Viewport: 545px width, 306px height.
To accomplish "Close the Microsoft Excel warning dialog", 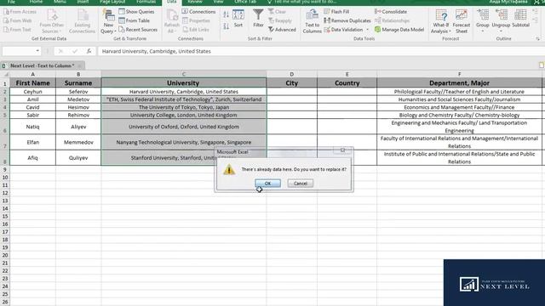I will click(x=342, y=150).
